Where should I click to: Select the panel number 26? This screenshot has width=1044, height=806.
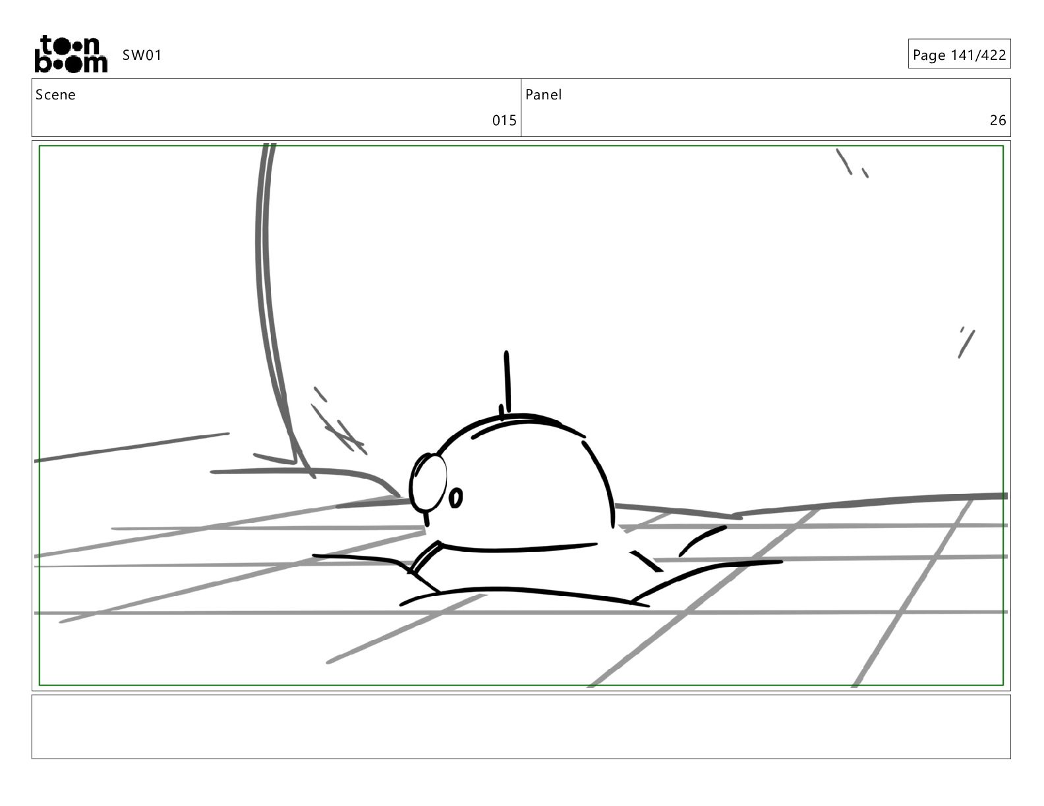pos(998,121)
